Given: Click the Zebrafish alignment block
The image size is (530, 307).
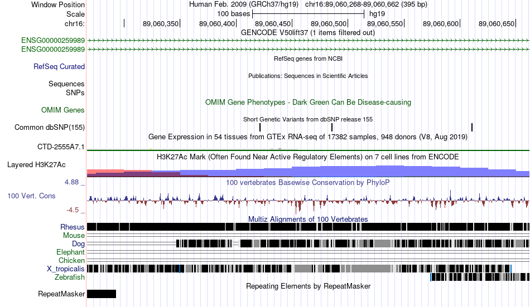Looking at the screenshot, I should tap(480, 277).
